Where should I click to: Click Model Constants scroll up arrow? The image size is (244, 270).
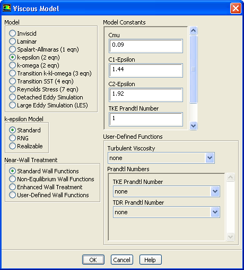(x=193, y=31)
